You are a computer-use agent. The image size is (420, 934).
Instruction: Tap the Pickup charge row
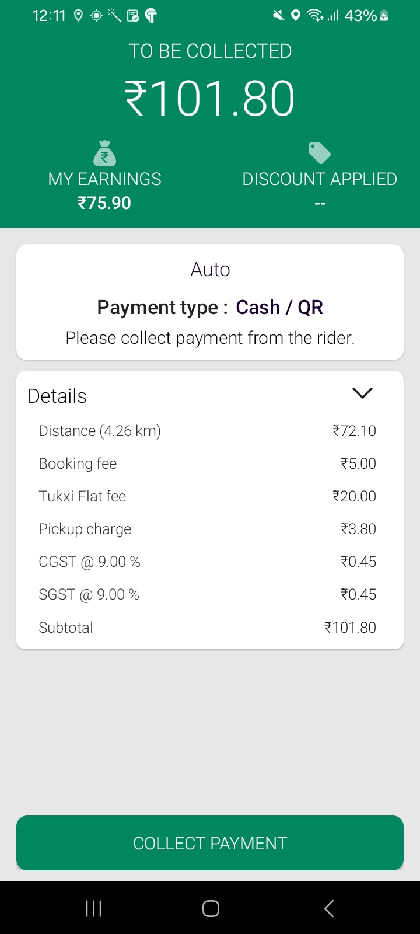[207, 529]
